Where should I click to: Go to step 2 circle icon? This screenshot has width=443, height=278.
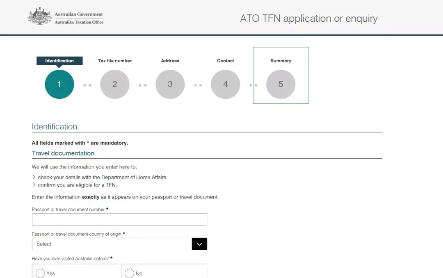[x=115, y=84]
